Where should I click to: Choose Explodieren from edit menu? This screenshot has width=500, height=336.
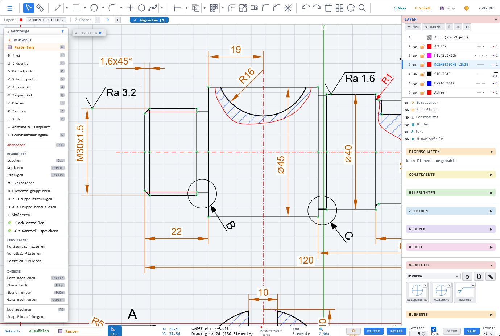coord(36,183)
